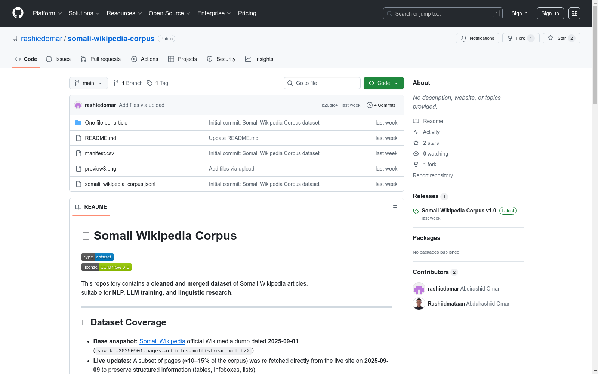
Task: Click the file icon beside somali_wikipedia_corpus.jsonl
Action: [78, 184]
